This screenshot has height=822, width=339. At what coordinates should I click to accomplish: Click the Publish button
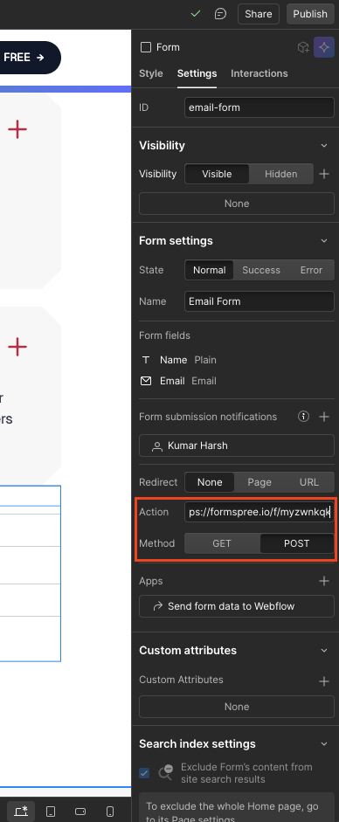tap(310, 14)
